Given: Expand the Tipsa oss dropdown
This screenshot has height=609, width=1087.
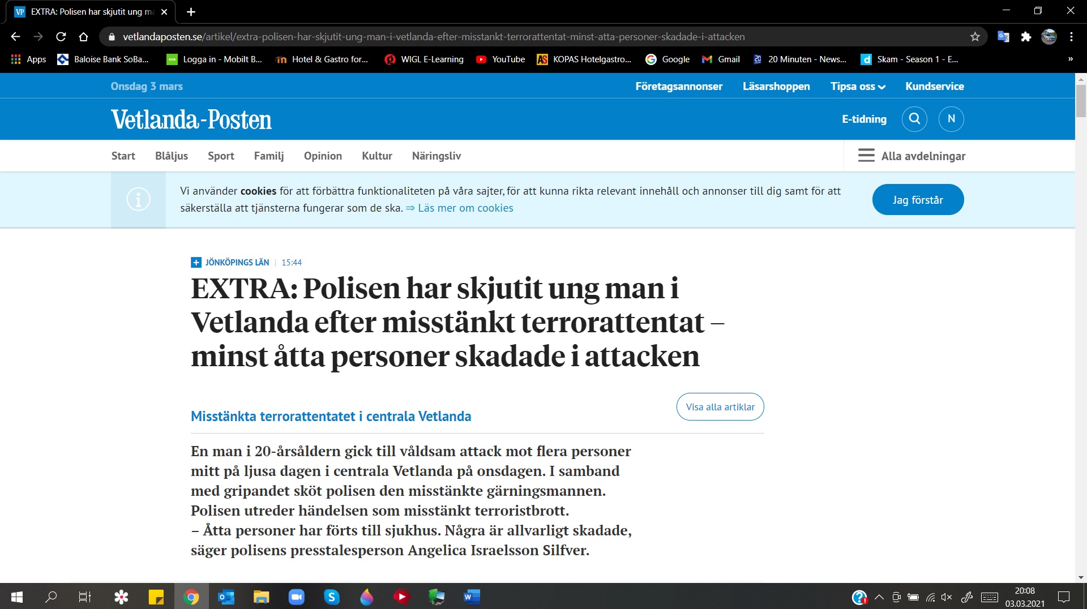Looking at the screenshot, I should click(858, 87).
